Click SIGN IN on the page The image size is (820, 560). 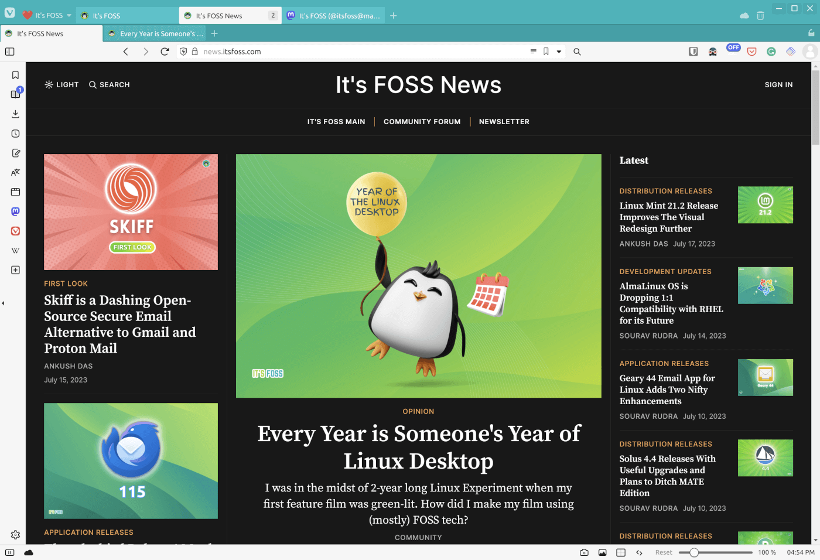point(778,85)
